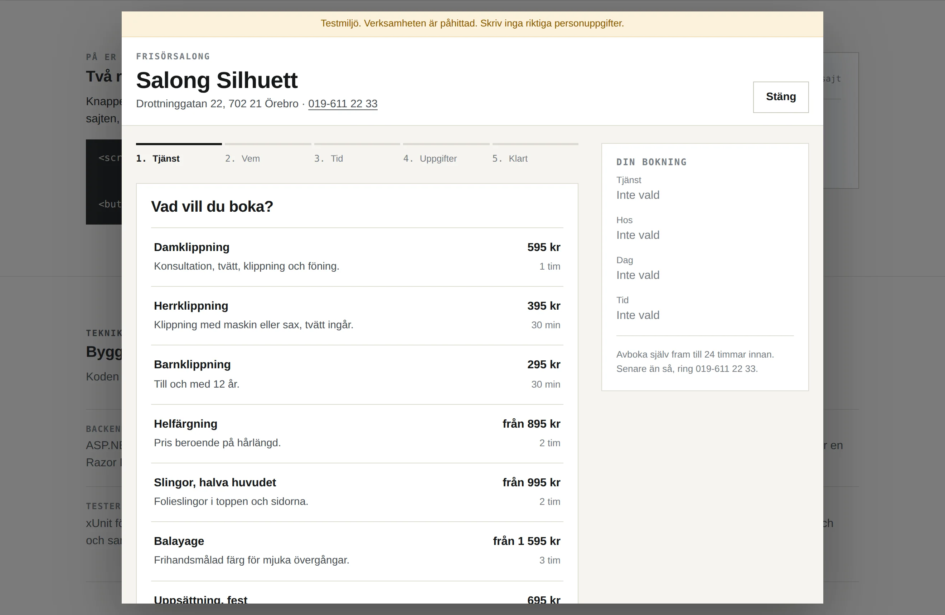The height and width of the screenshot is (615, 945).
Task: Go to step 5 Klart
Action: click(x=535, y=154)
